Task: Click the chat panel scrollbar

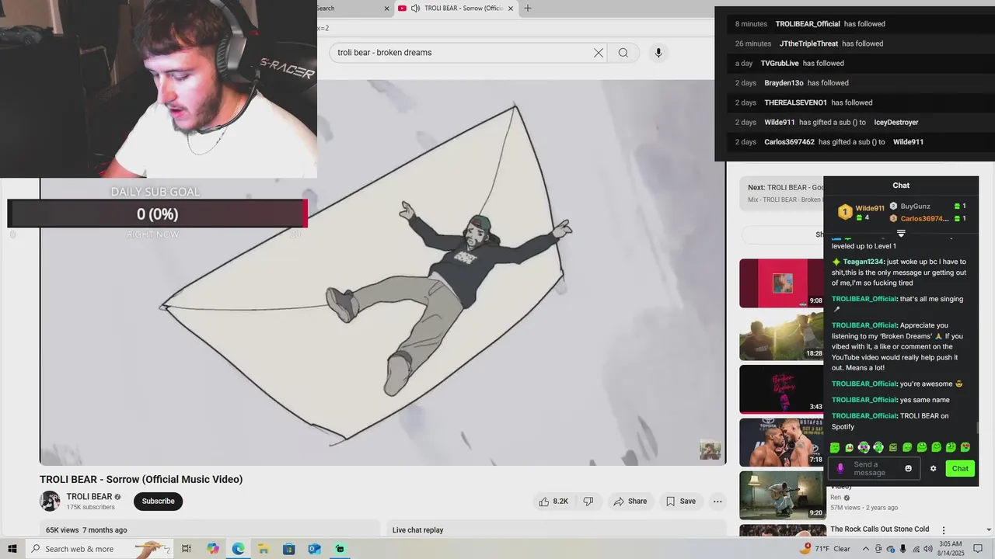Action: [x=977, y=429]
